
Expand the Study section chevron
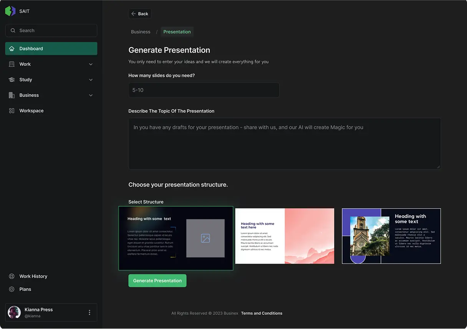tap(91, 80)
